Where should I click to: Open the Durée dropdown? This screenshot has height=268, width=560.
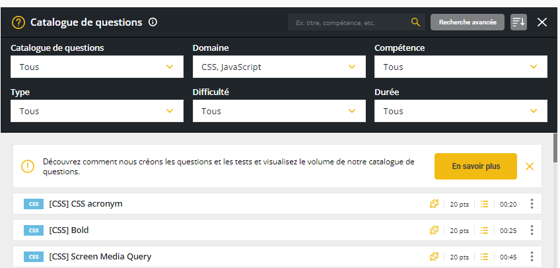pos(461,111)
